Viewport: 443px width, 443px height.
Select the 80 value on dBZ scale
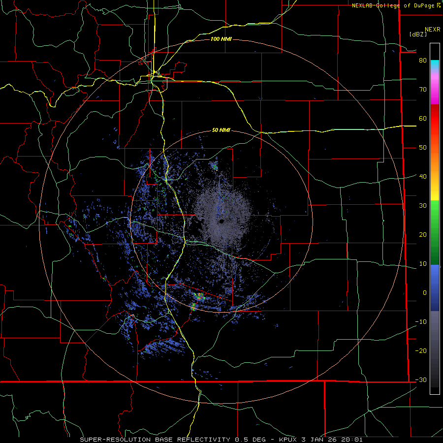point(423,60)
